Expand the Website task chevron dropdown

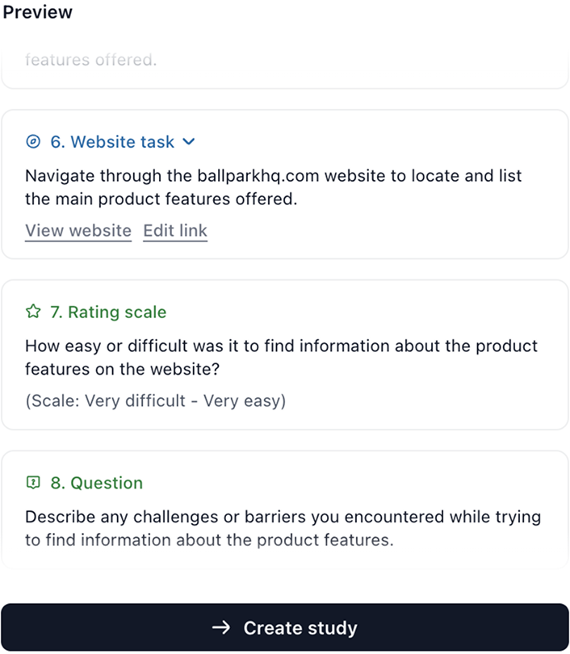point(189,142)
